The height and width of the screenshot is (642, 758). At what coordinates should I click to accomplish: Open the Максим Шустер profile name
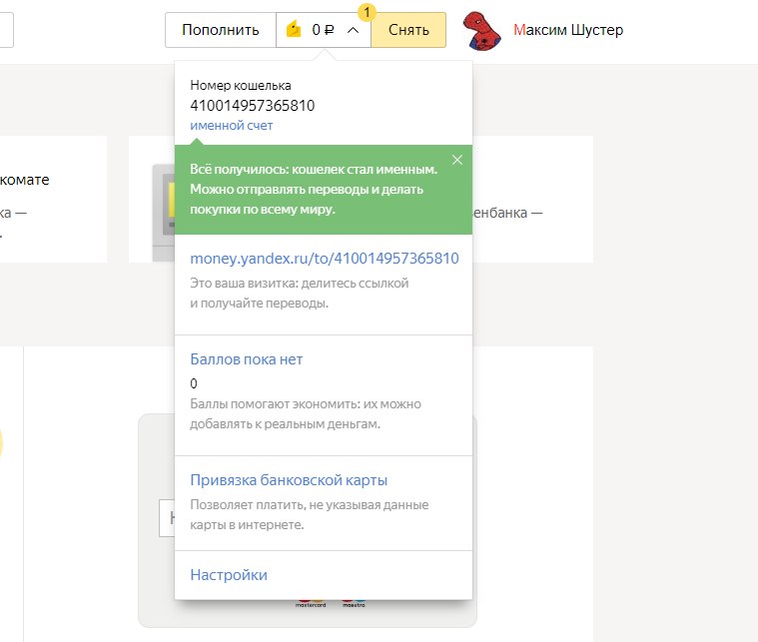(568, 30)
